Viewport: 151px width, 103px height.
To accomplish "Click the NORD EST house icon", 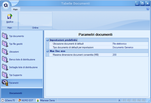I will coord(19,100).
